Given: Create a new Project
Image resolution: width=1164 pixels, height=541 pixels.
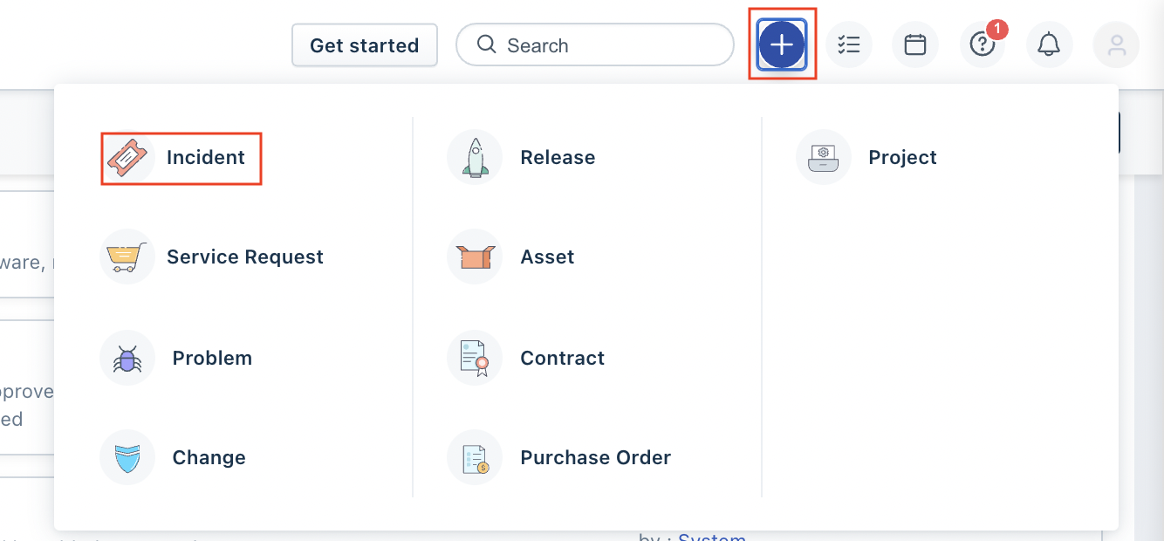Looking at the screenshot, I should click(x=902, y=157).
